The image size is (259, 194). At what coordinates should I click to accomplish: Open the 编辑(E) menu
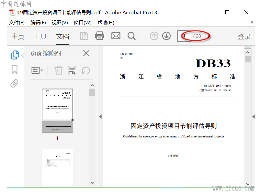tap(38, 23)
